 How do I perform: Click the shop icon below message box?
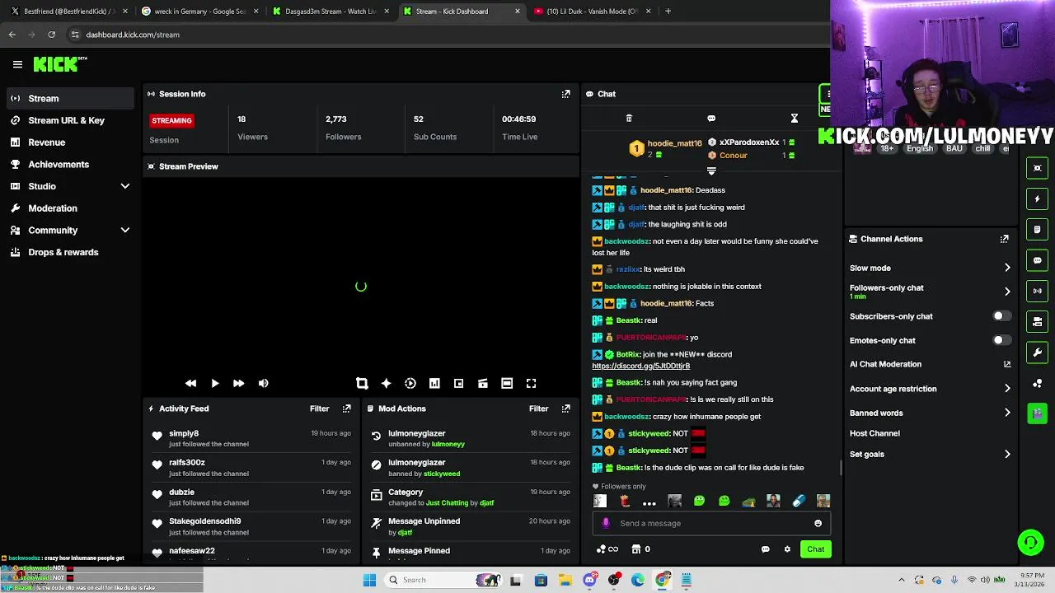tap(636, 549)
